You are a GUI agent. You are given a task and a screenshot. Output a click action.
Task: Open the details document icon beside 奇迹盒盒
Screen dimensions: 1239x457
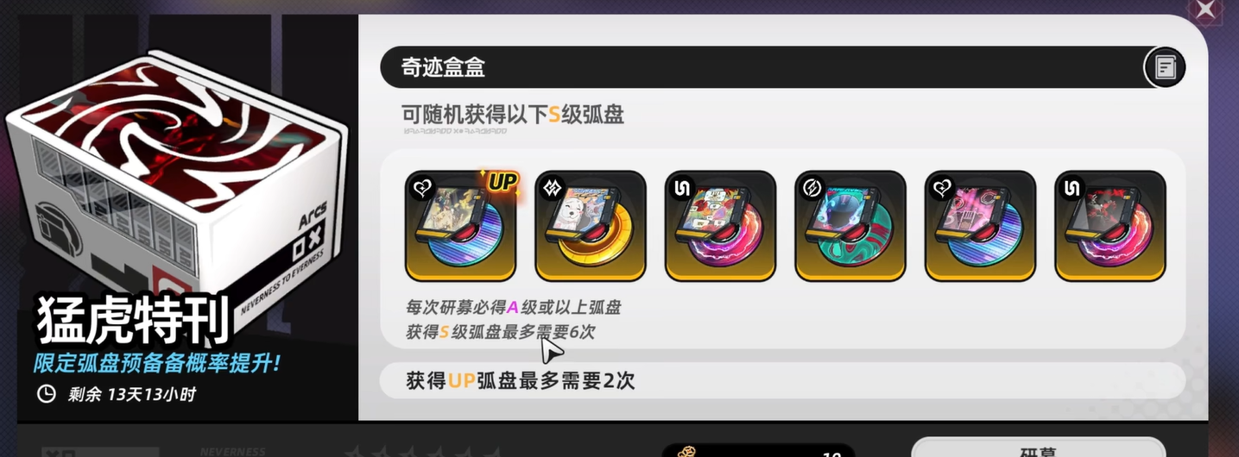click(1165, 67)
